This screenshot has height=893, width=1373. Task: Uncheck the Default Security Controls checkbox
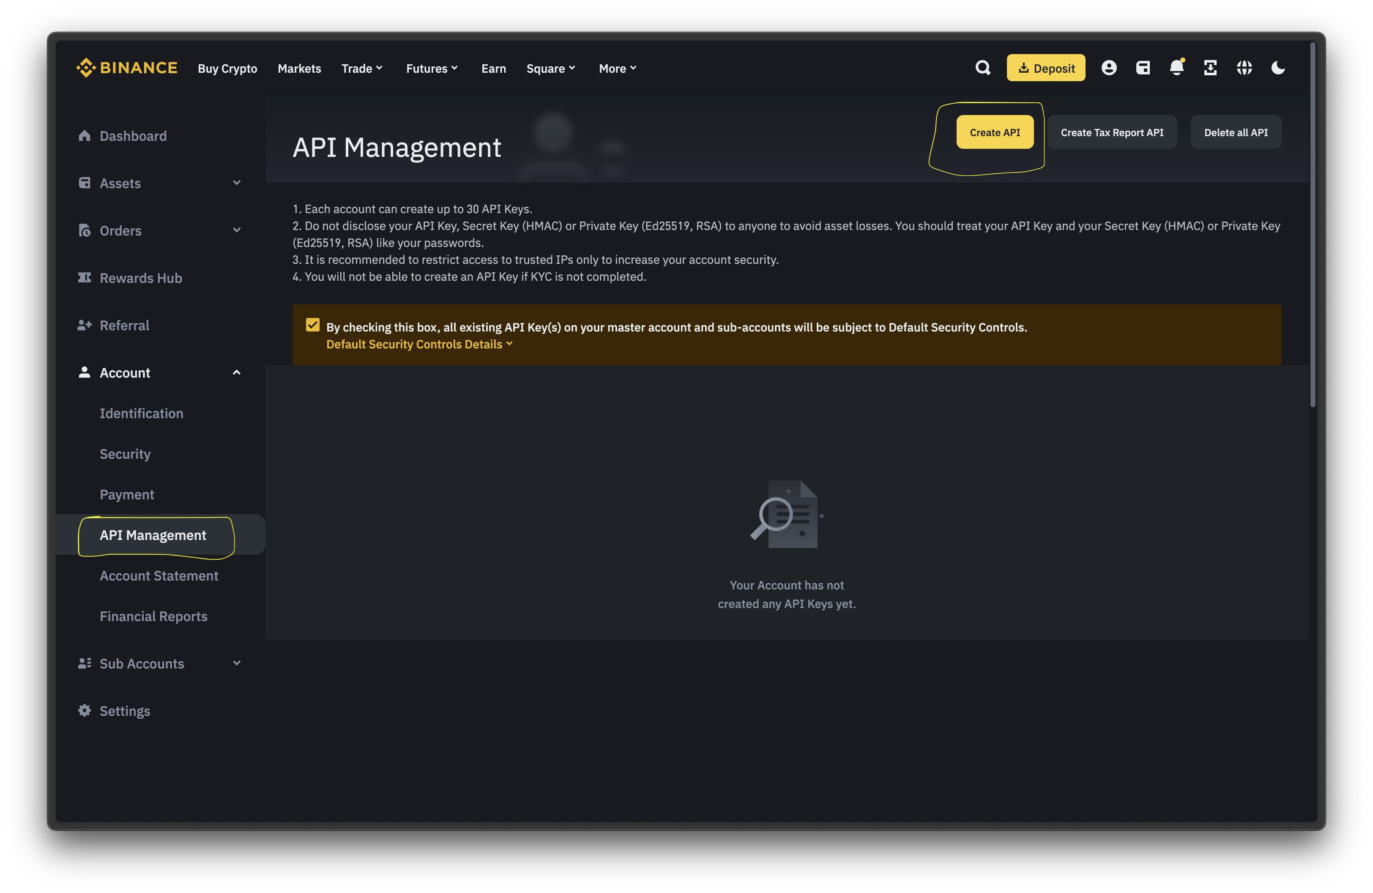coord(313,325)
